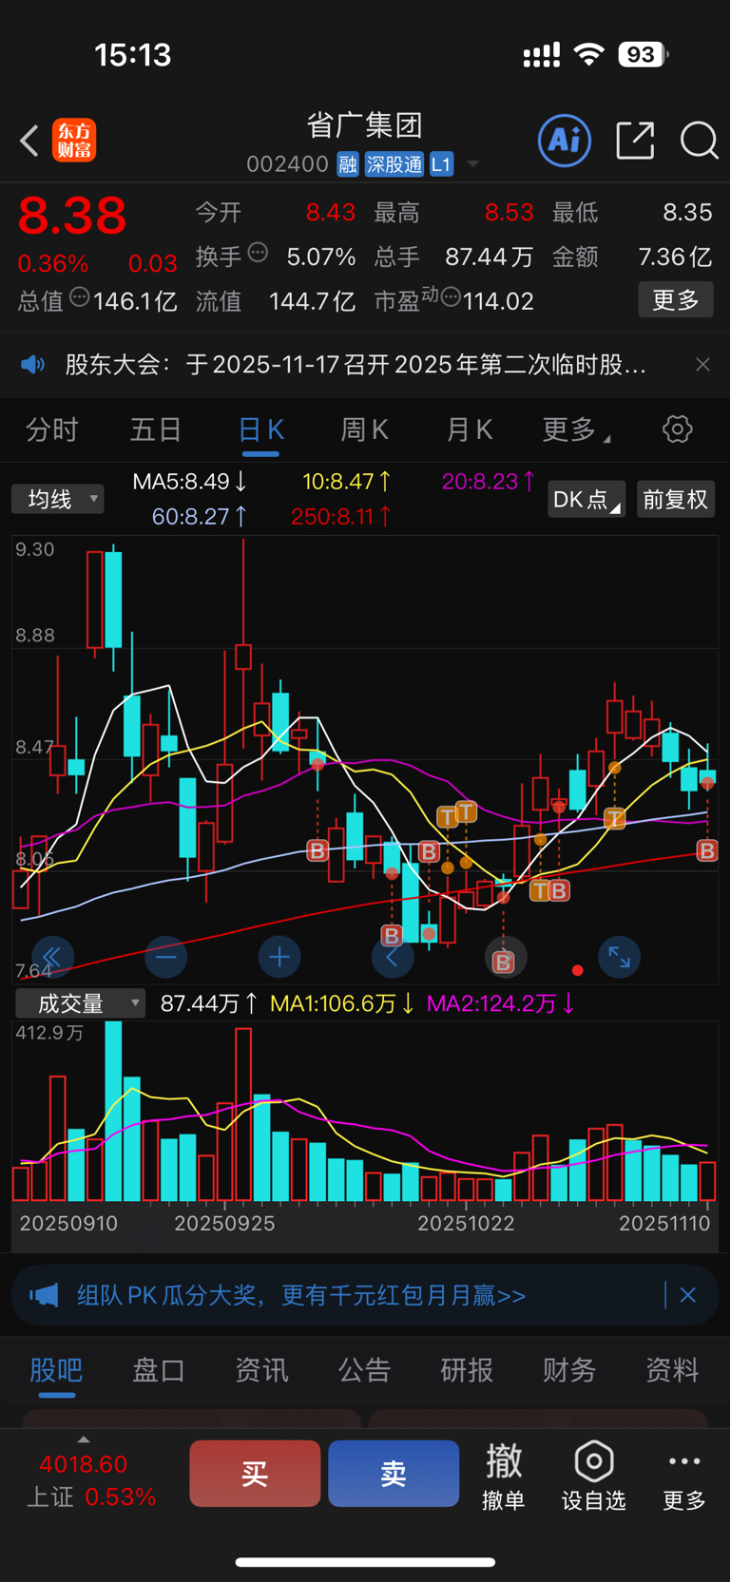Open 更多 quote details button
The image size is (731, 1582).
pyautogui.click(x=676, y=300)
